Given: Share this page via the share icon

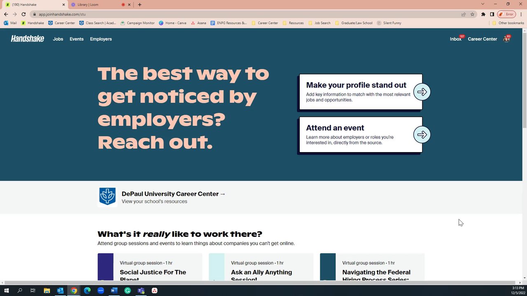Looking at the screenshot, I should coord(464,14).
